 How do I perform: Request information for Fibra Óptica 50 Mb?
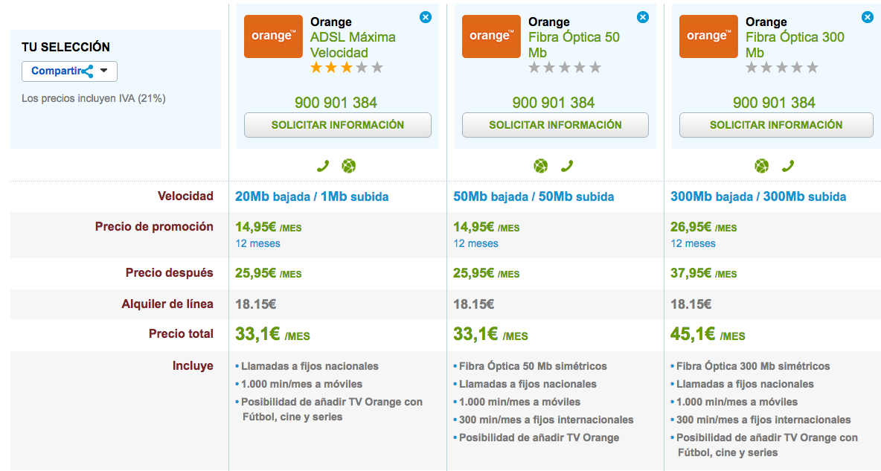point(555,125)
